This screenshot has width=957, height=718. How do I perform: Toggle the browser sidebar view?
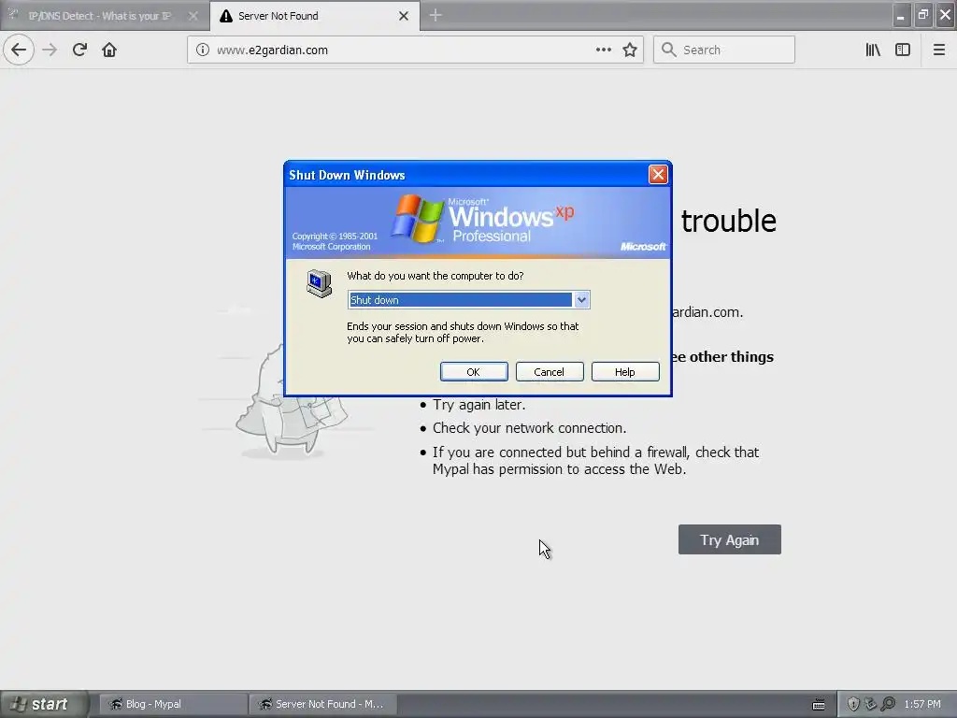(x=903, y=50)
